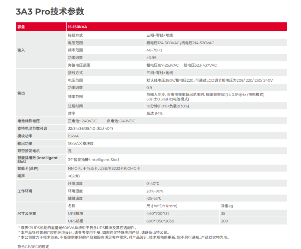301x249 pixels.
Task: Select the "符合GB/IEC的规定" footer text
Action: (x=33, y=247)
